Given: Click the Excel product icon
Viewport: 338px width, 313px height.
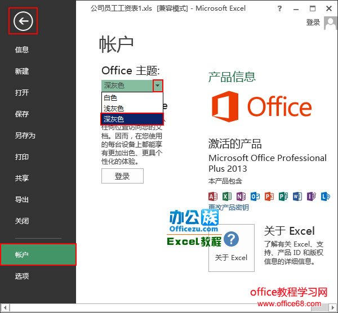Looking at the screenshot, I should click(x=227, y=196).
